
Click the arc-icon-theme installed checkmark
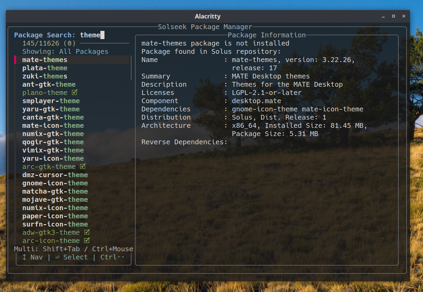pyautogui.click(x=87, y=241)
